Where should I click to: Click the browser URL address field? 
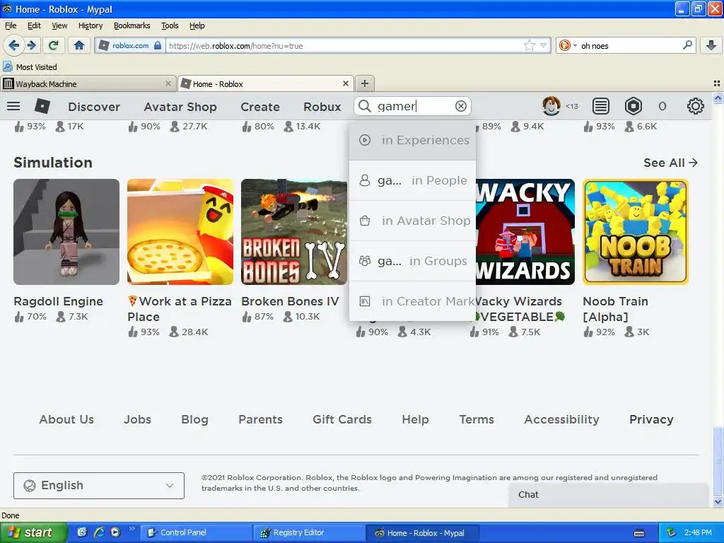point(344,45)
